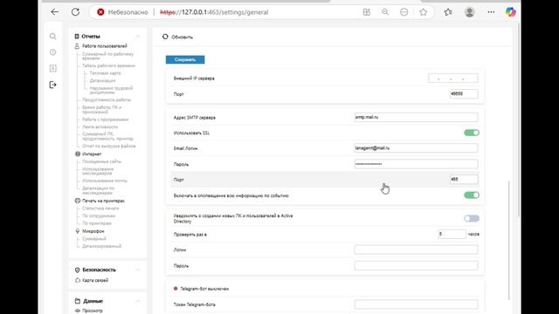Click the blue Сохранить button

(x=185, y=59)
